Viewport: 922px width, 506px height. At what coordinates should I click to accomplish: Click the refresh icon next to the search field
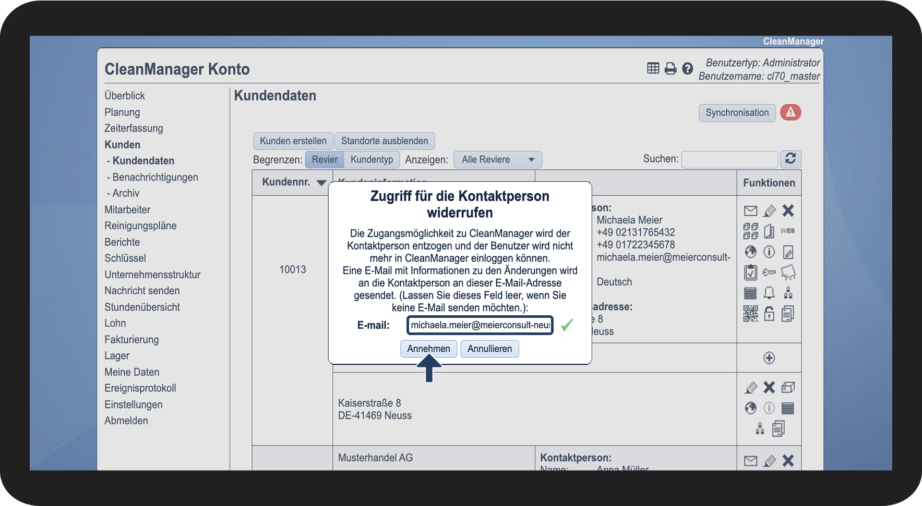tap(791, 159)
